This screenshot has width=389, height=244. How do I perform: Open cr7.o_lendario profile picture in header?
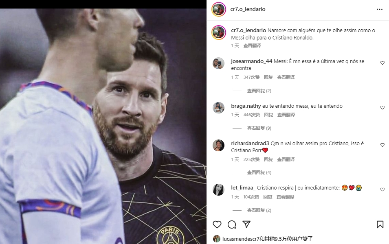click(219, 9)
